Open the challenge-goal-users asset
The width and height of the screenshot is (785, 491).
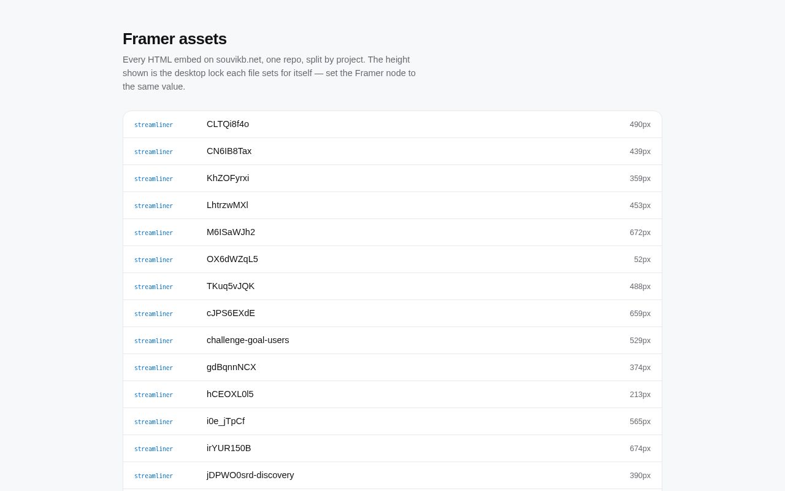[392, 341]
